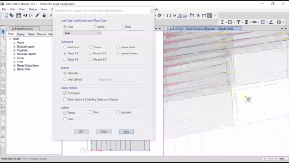Expand the Groups tree node
Image resolution: width=289 pixels, height=163 pixels.
coord(14,58)
